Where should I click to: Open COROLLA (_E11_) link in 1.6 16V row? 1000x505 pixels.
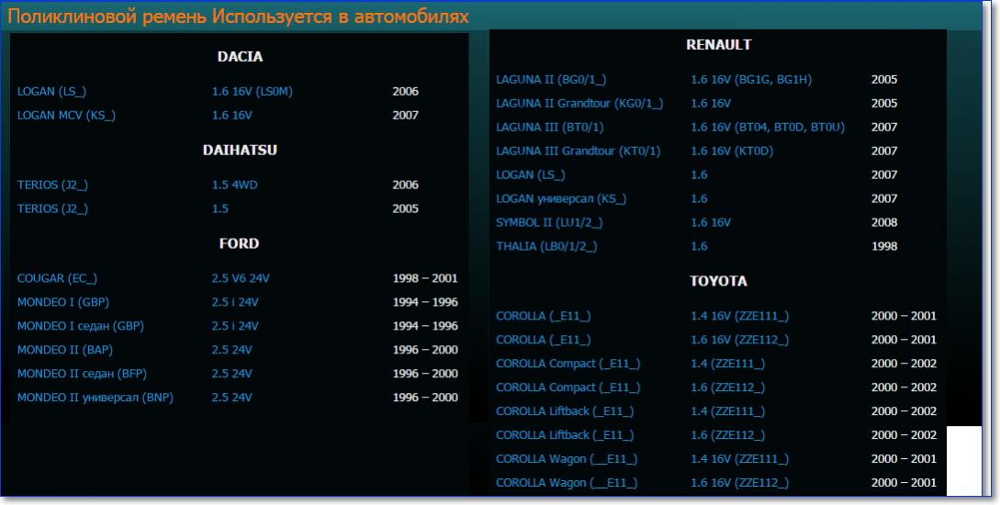544,340
